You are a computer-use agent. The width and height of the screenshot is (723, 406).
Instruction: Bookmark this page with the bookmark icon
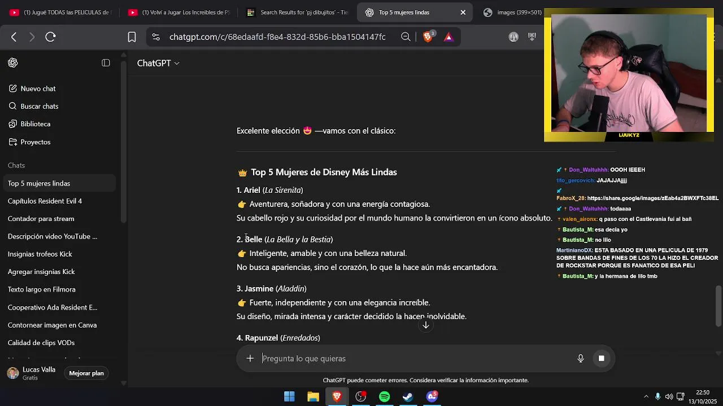132,37
